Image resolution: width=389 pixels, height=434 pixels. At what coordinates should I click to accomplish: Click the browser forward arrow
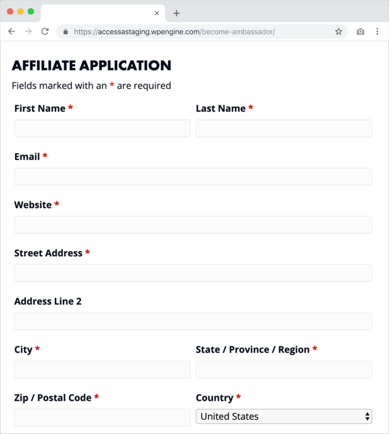(x=28, y=31)
